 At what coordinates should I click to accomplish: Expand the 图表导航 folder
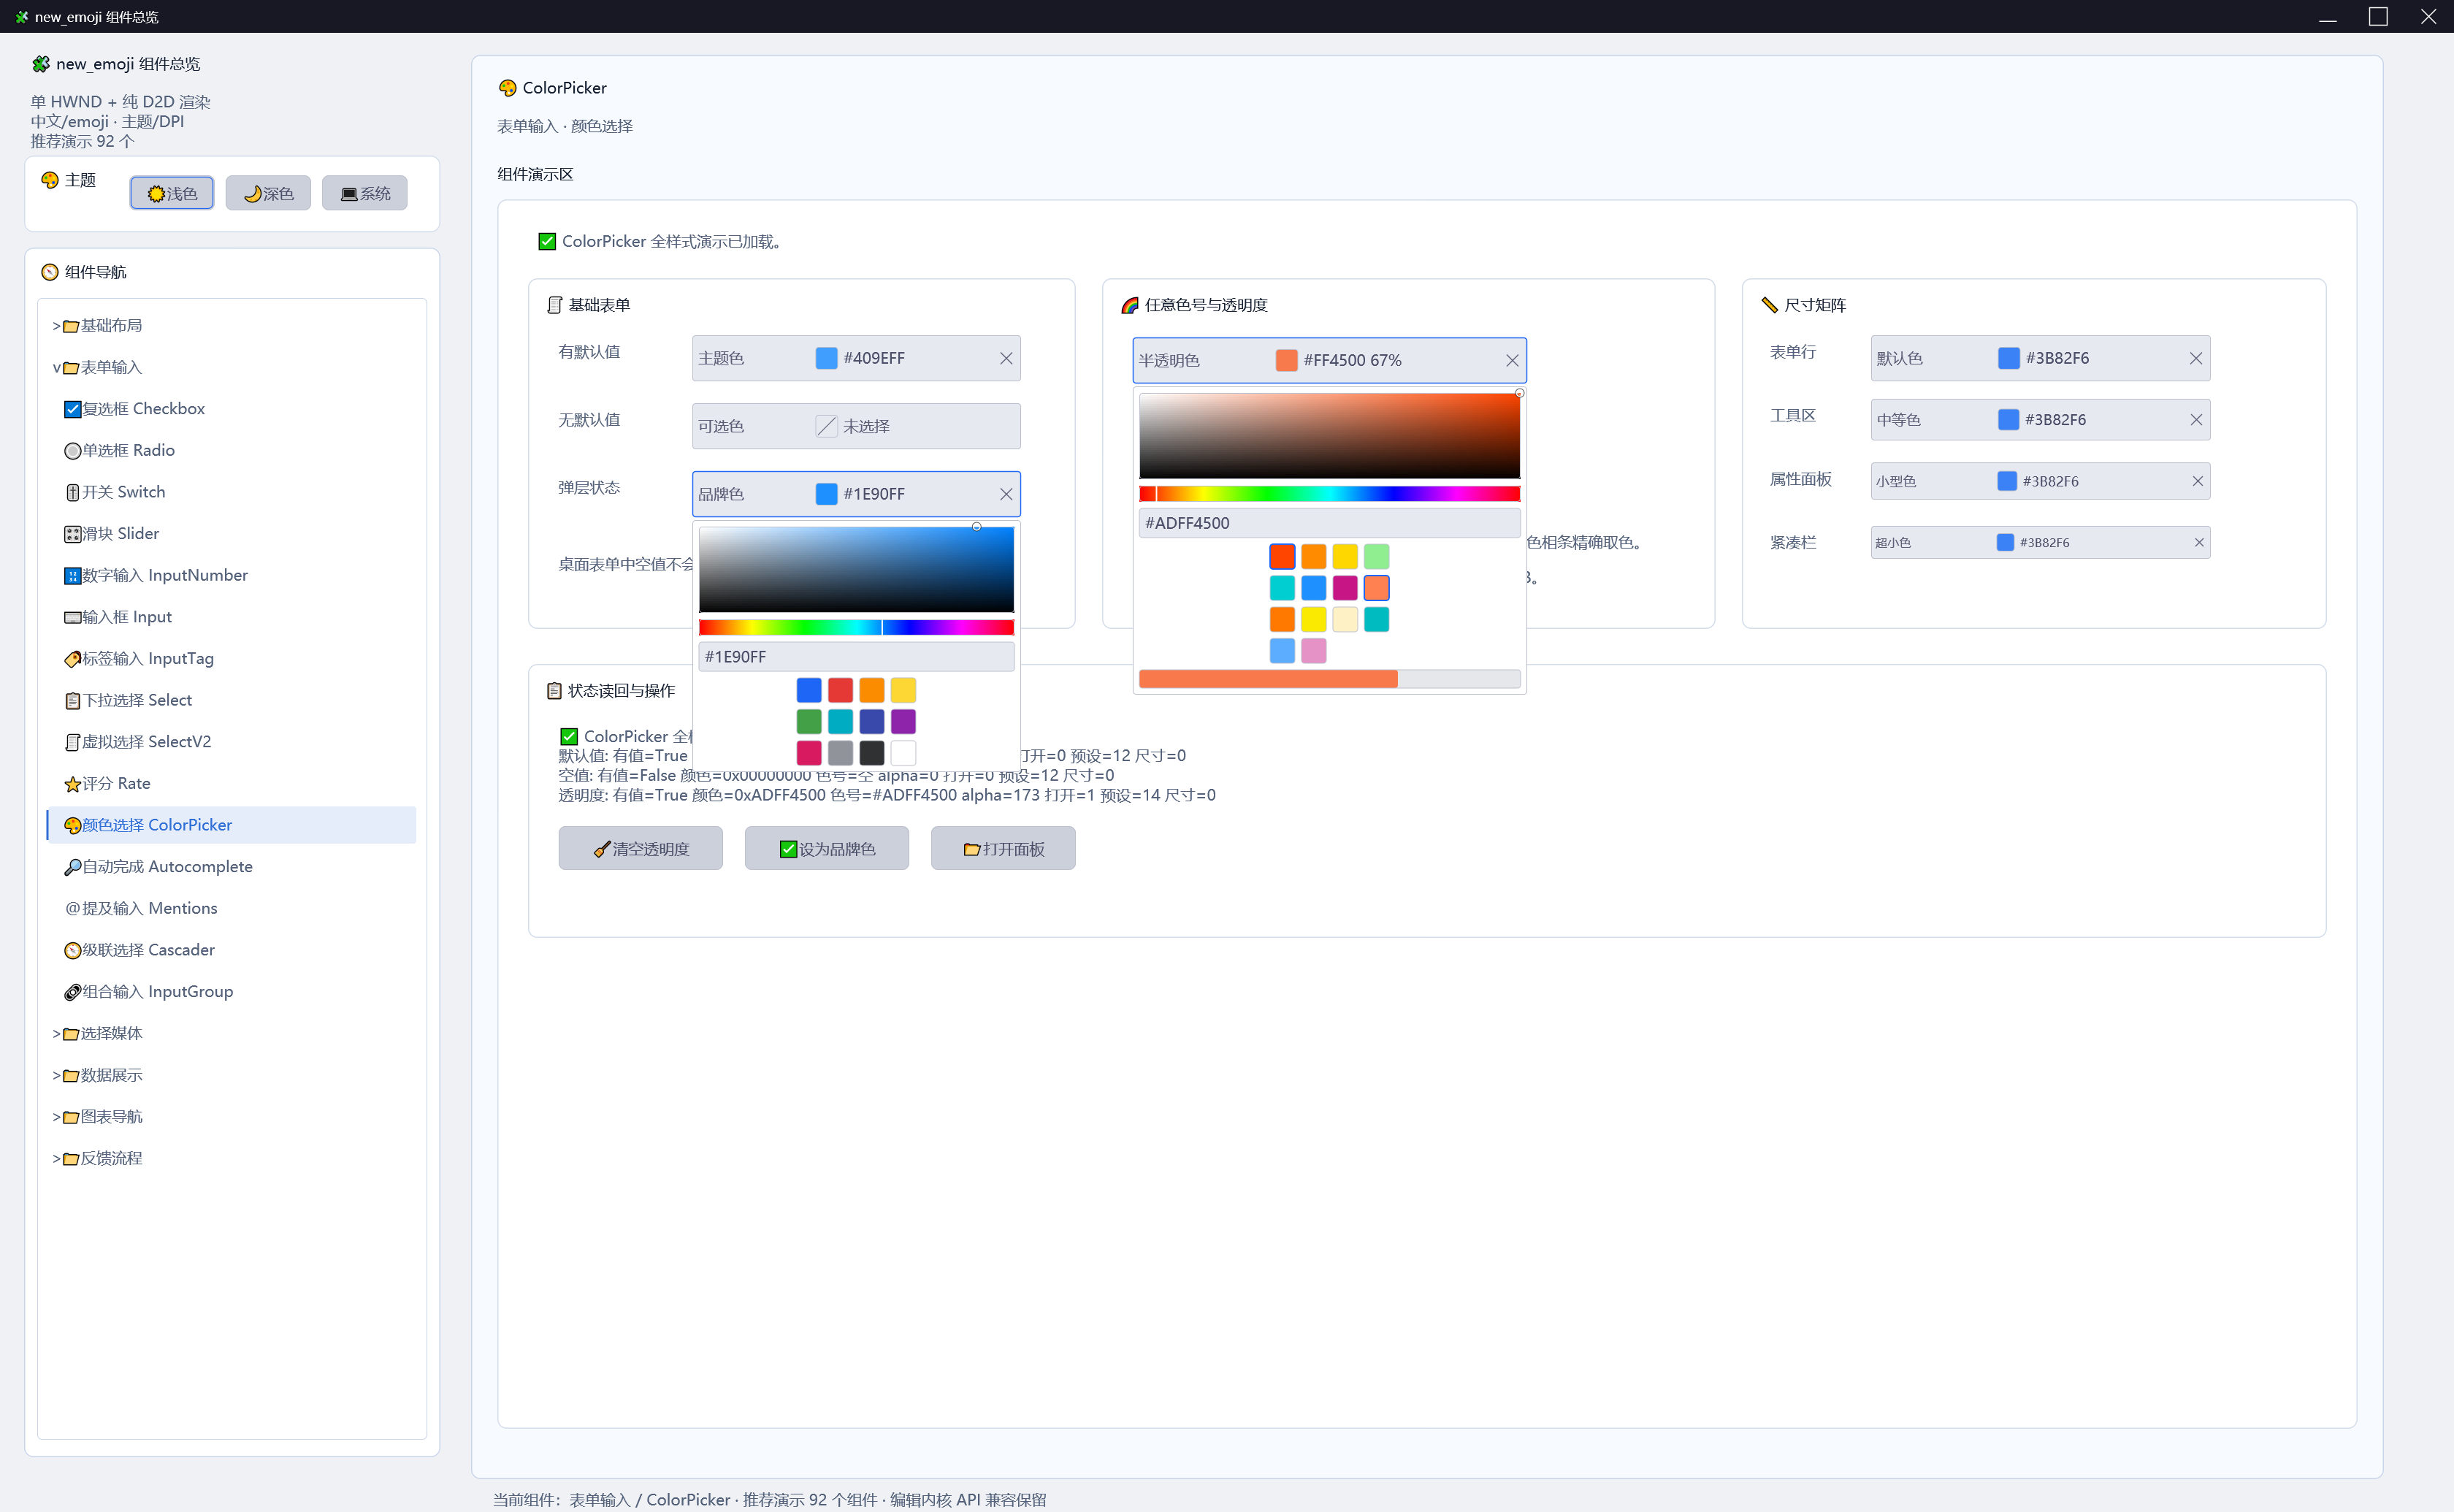click(x=232, y=1116)
